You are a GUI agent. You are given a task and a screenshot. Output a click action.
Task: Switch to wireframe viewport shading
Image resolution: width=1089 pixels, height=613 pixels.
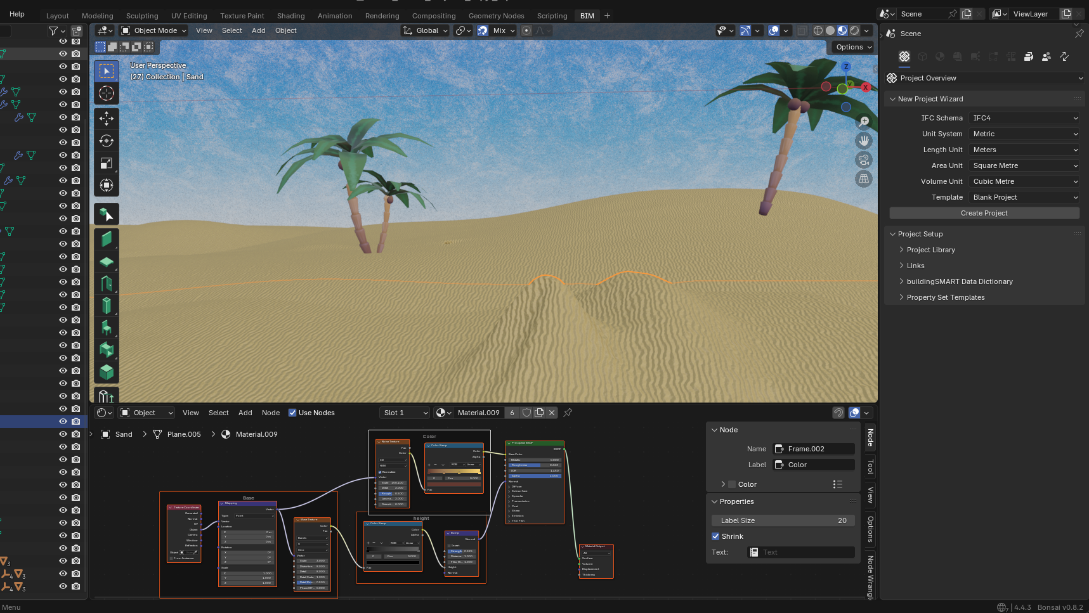(x=818, y=30)
